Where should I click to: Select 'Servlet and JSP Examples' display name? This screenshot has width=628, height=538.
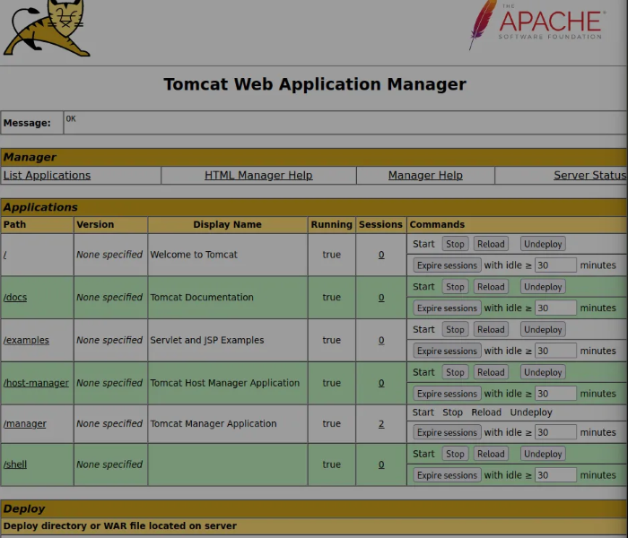coord(207,340)
